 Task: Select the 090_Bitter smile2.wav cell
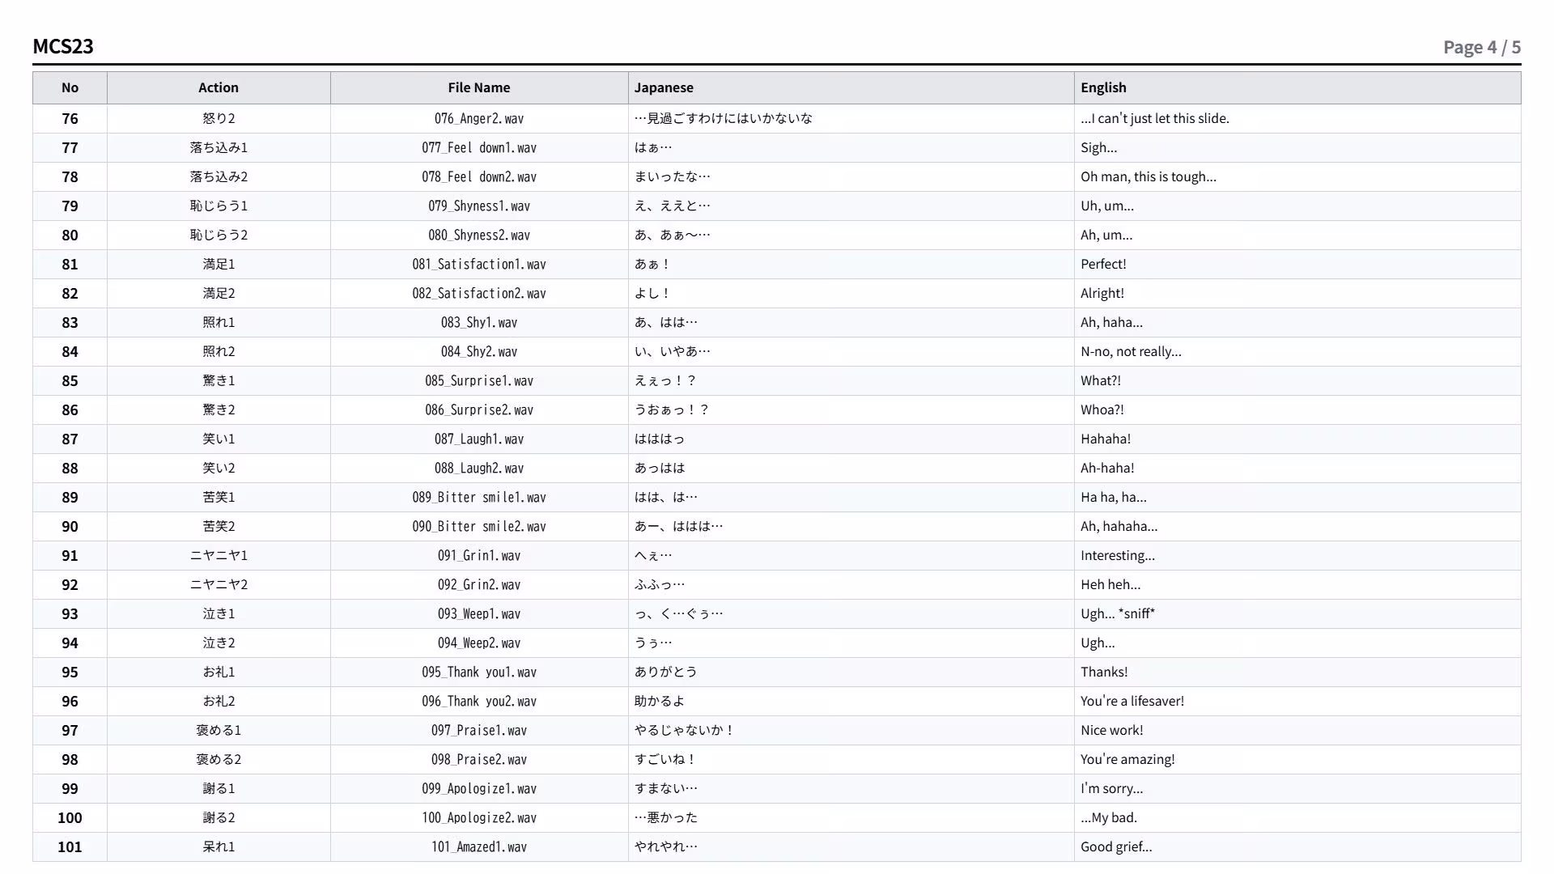[x=479, y=527]
